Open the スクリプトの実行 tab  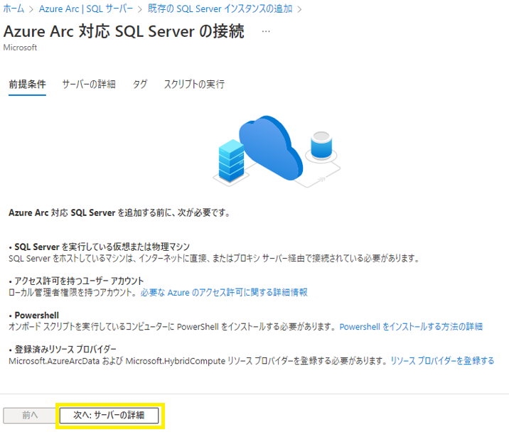(x=194, y=85)
